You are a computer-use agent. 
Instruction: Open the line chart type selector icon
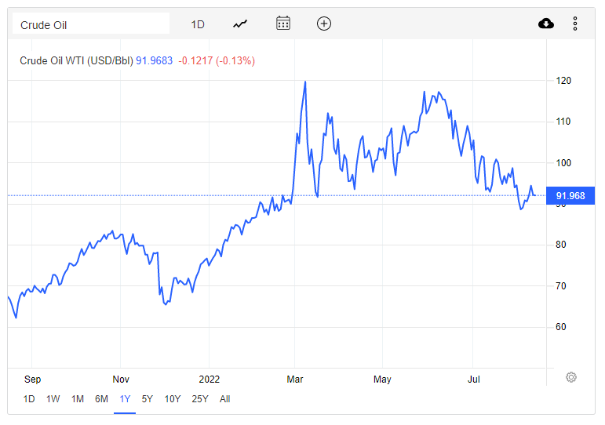[x=240, y=24]
